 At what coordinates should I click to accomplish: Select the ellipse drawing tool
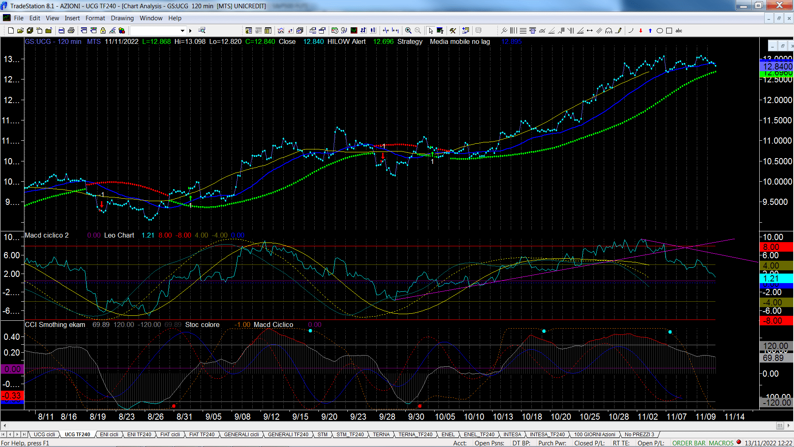(x=660, y=31)
